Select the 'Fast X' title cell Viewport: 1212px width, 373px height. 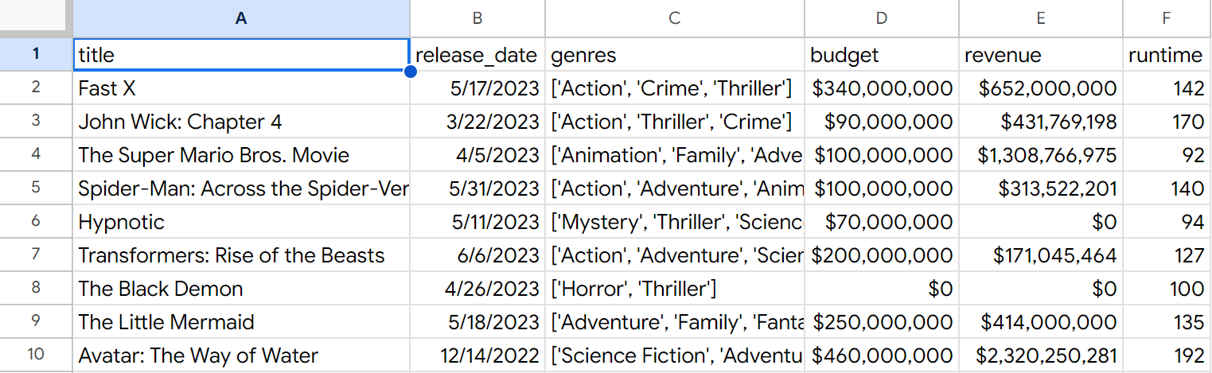pyautogui.click(x=241, y=88)
